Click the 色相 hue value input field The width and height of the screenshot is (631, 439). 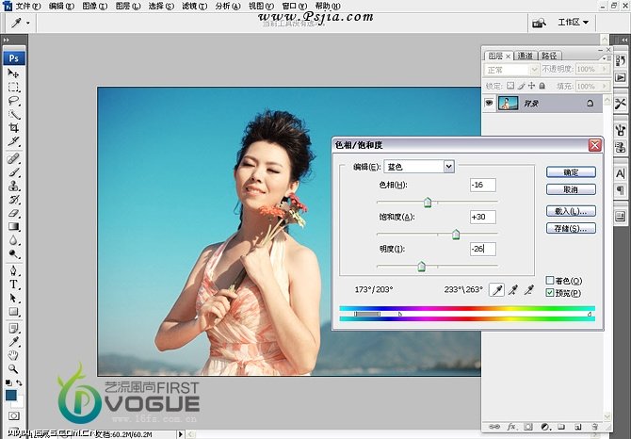coord(482,185)
